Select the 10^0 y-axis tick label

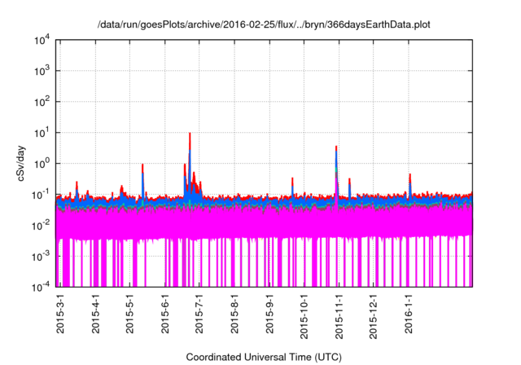tap(42, 164)
